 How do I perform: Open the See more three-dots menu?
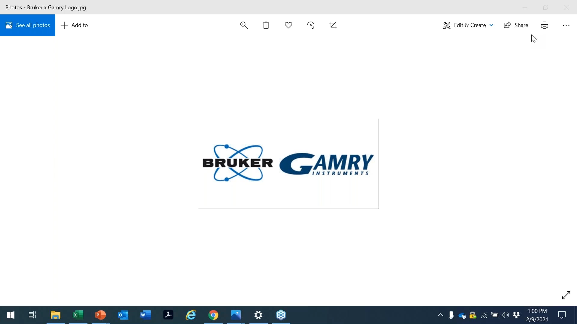coord(566,25)
